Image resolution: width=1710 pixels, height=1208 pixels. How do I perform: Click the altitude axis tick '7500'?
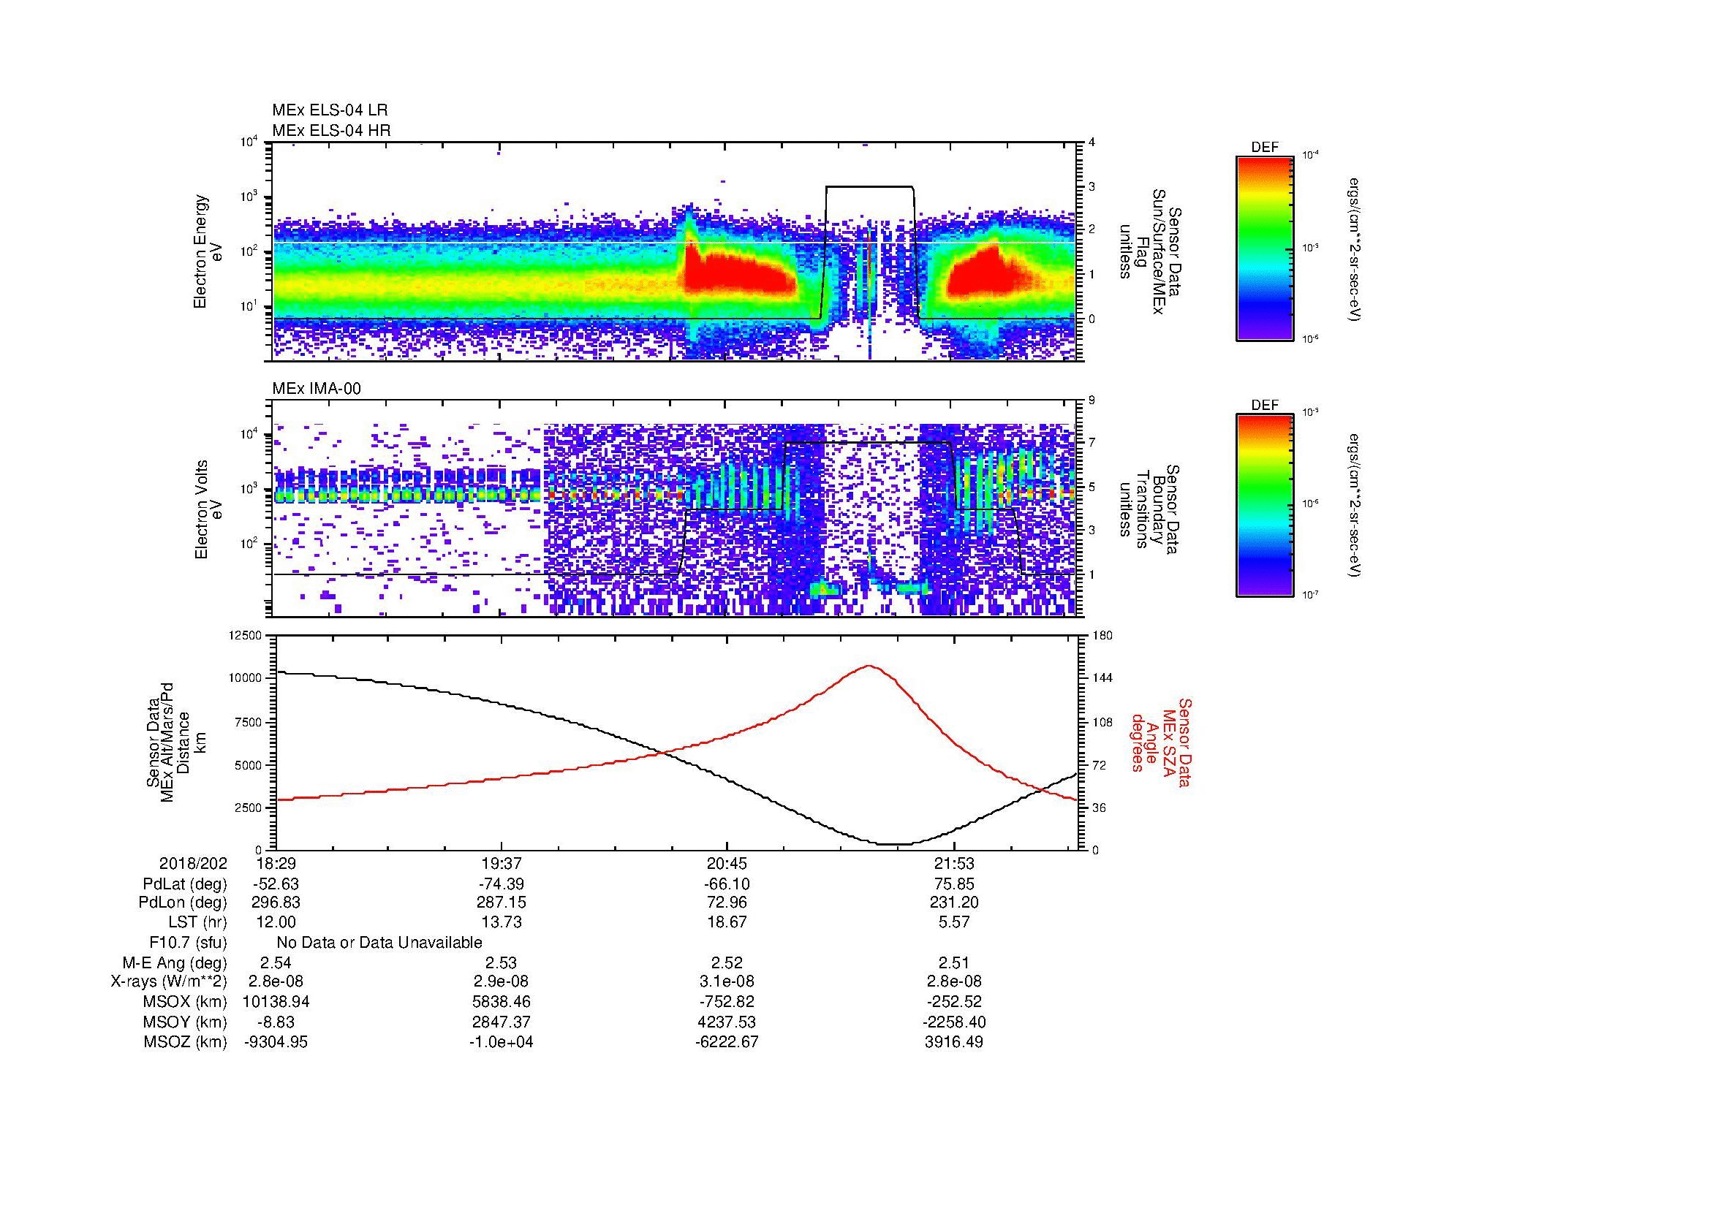(x=249, y=722)
